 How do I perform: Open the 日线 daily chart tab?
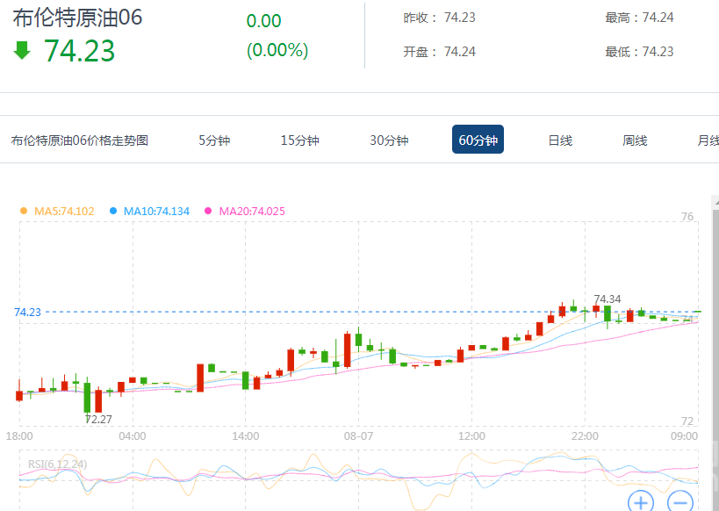560,140
